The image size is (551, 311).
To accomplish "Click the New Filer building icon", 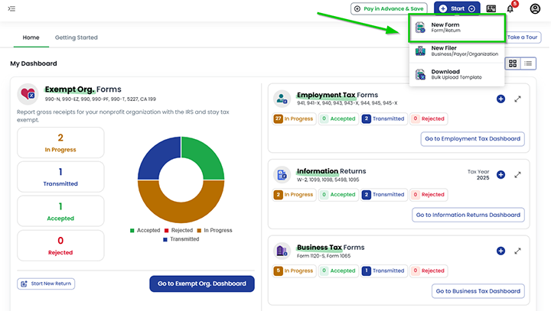I will (420, 51).
